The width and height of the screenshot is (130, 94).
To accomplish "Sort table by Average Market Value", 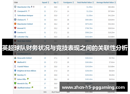I will point(106,2).
